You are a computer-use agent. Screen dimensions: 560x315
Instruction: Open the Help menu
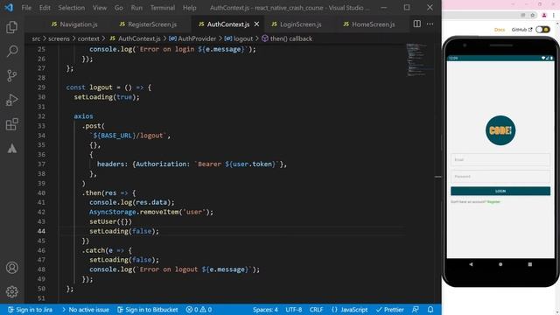(190, 8)
